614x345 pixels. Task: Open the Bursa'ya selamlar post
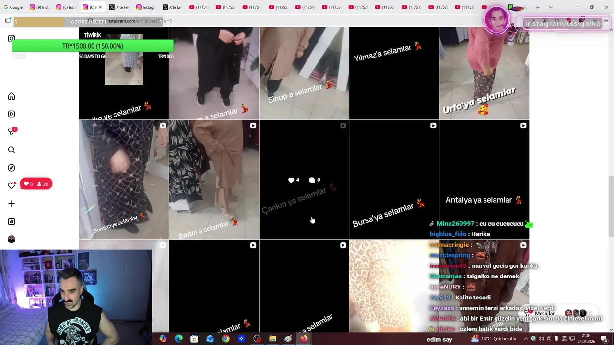394,180
